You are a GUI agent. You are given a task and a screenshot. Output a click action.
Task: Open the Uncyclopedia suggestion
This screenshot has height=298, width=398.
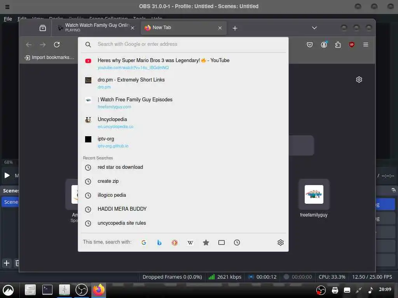point(183,122)
